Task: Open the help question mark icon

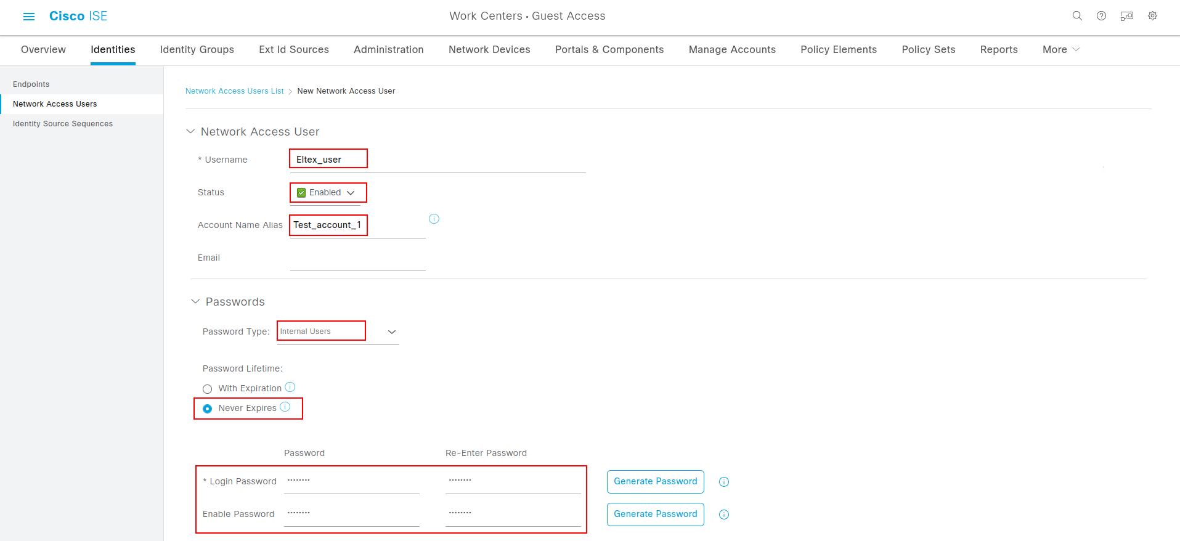Action: (x=1101, y=16)
